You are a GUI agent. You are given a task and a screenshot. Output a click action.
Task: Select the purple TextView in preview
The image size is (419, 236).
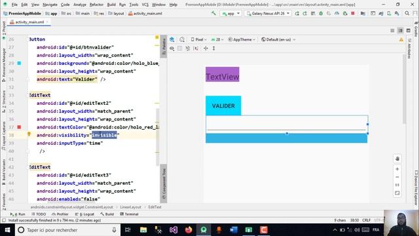(223, 74)
